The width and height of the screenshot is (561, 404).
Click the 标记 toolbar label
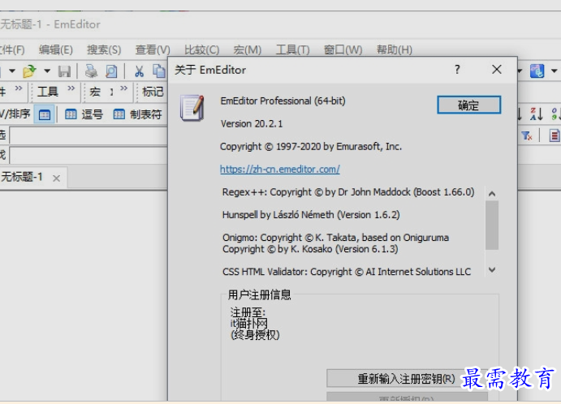pyautogui.click(x=153, y=92)
